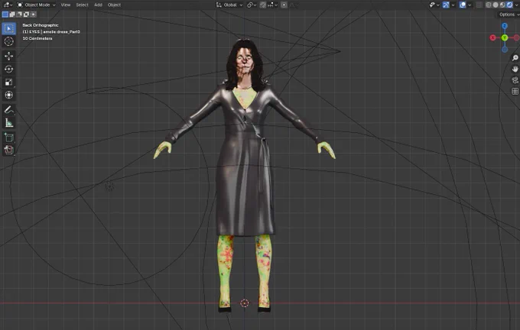Image resolution: width=520 pixels, height=330 pixels.
Task: Toggle the Show Gizmo button
Action: (446, 5)
